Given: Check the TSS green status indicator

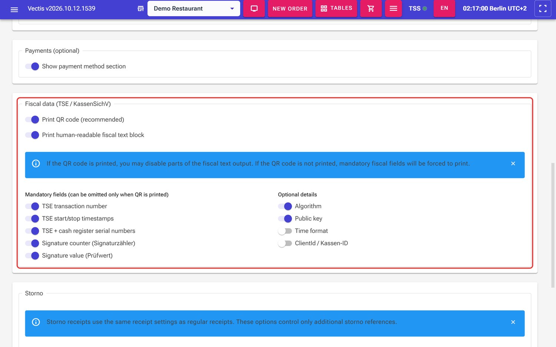Looking at the screenshot, I should click(425, 9).
